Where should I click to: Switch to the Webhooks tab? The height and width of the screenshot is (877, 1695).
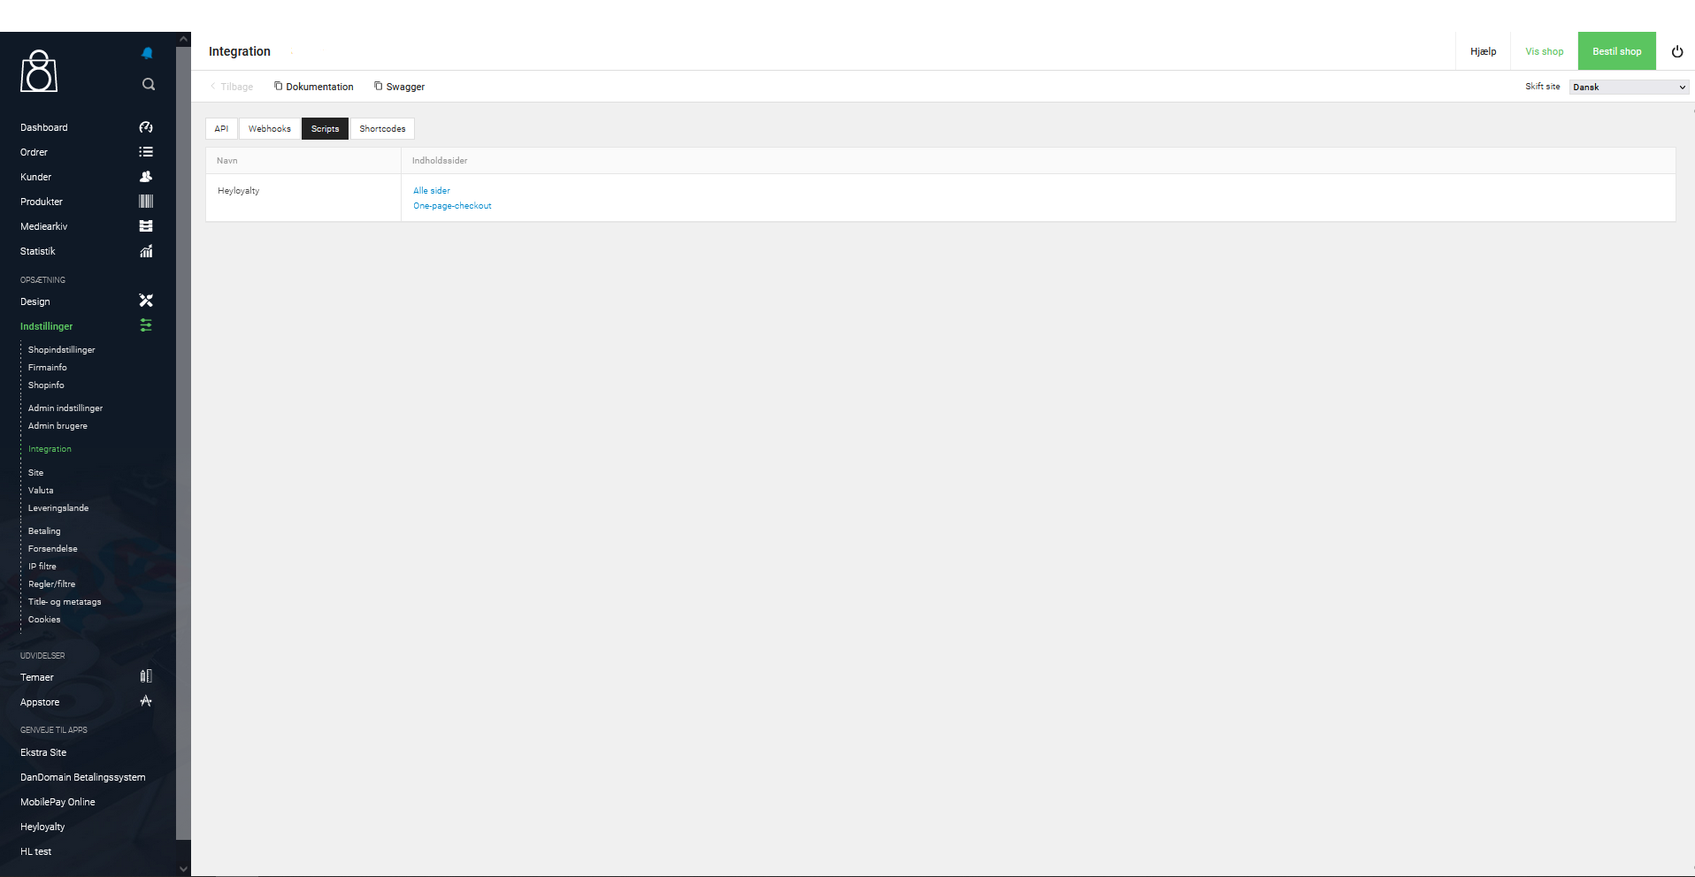[x=269, y=129]
